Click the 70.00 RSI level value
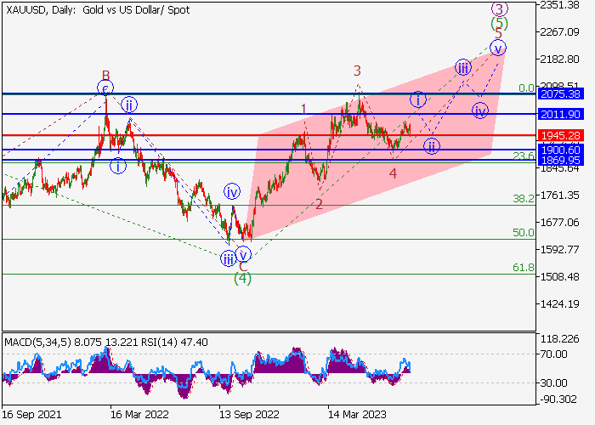This screenshot has height=425, width=595. point(553,354)
